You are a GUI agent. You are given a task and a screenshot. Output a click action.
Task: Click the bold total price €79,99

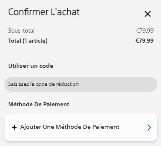pyautogui.click(x=144, y=41)
